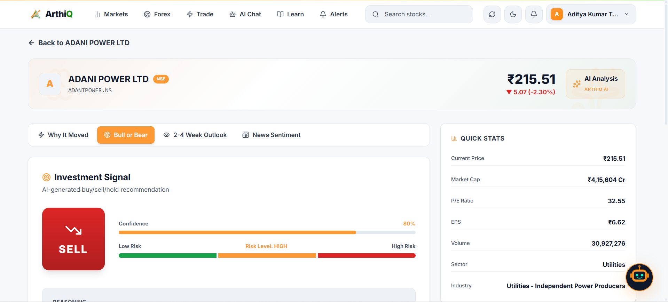Image resolution: width=668 pixels, height=302 pixels.
Task: Click the back arrow icon
Action: click(31, 43)
